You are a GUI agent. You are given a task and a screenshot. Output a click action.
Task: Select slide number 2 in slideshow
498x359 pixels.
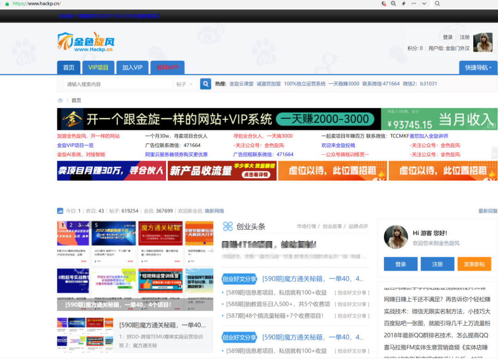point(71,225)
